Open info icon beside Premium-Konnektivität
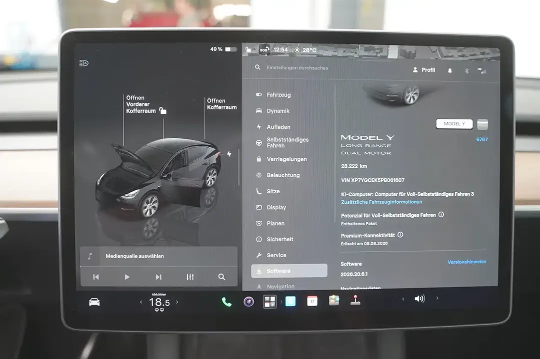The height and width of the screenshot is (359, 540). (x=400, y=235)
